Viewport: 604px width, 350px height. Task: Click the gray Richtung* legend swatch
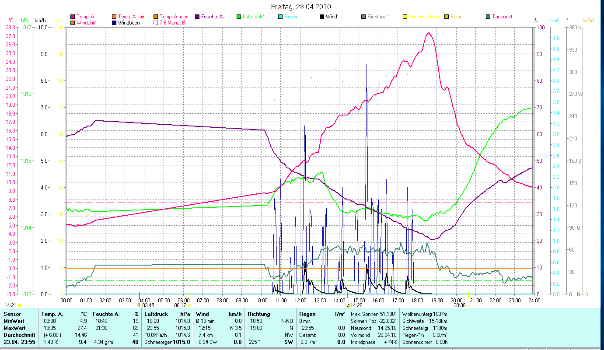click(363, 17)
